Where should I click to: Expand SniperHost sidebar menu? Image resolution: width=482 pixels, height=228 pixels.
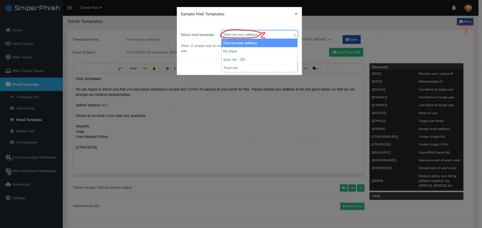click(32, 184)
